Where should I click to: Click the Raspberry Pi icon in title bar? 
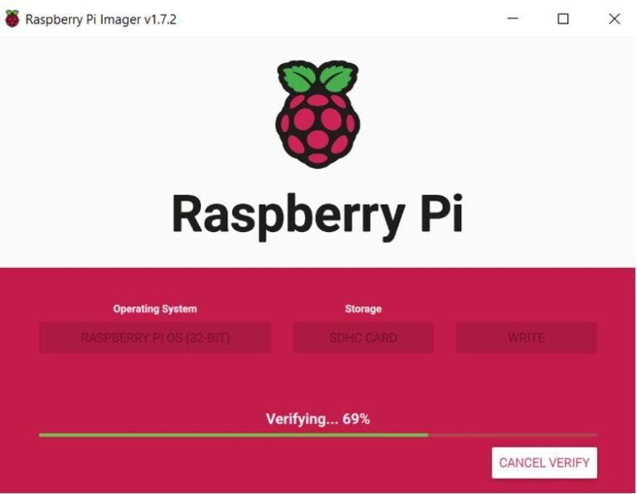point(12,19)
